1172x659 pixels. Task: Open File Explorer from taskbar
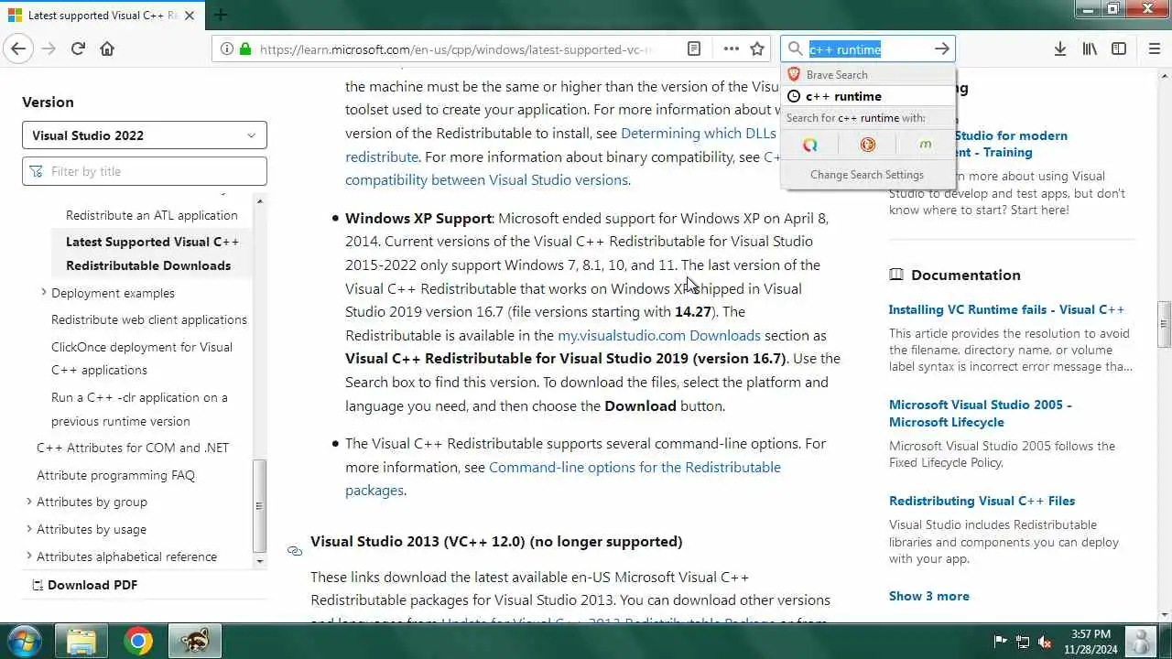point(81,641)
